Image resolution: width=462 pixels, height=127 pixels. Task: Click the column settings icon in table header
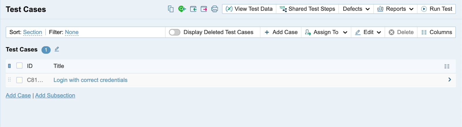(447, 66)
